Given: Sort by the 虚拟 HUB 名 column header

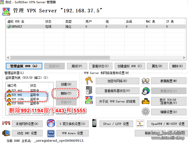Looking at the screenshot, I should (25, 22).
